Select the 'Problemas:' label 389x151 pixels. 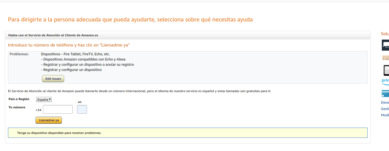(19, 54)
